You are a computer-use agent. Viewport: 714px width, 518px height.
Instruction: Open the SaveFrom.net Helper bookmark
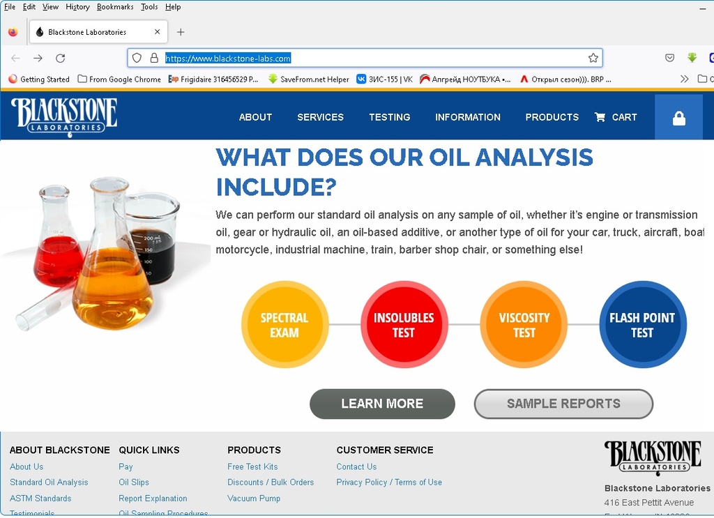(x=309, y=79)
